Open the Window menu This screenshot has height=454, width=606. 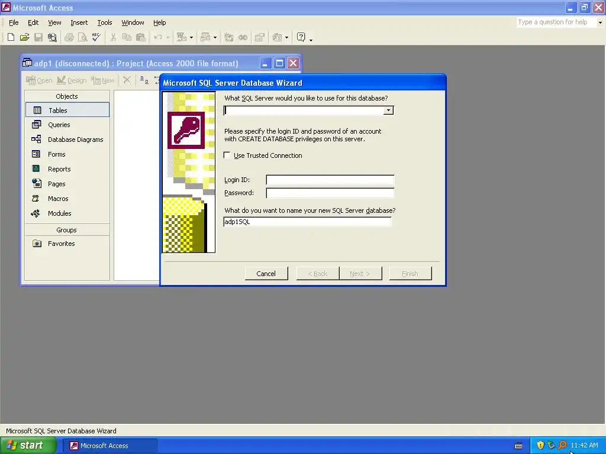[x=133, y=22]
